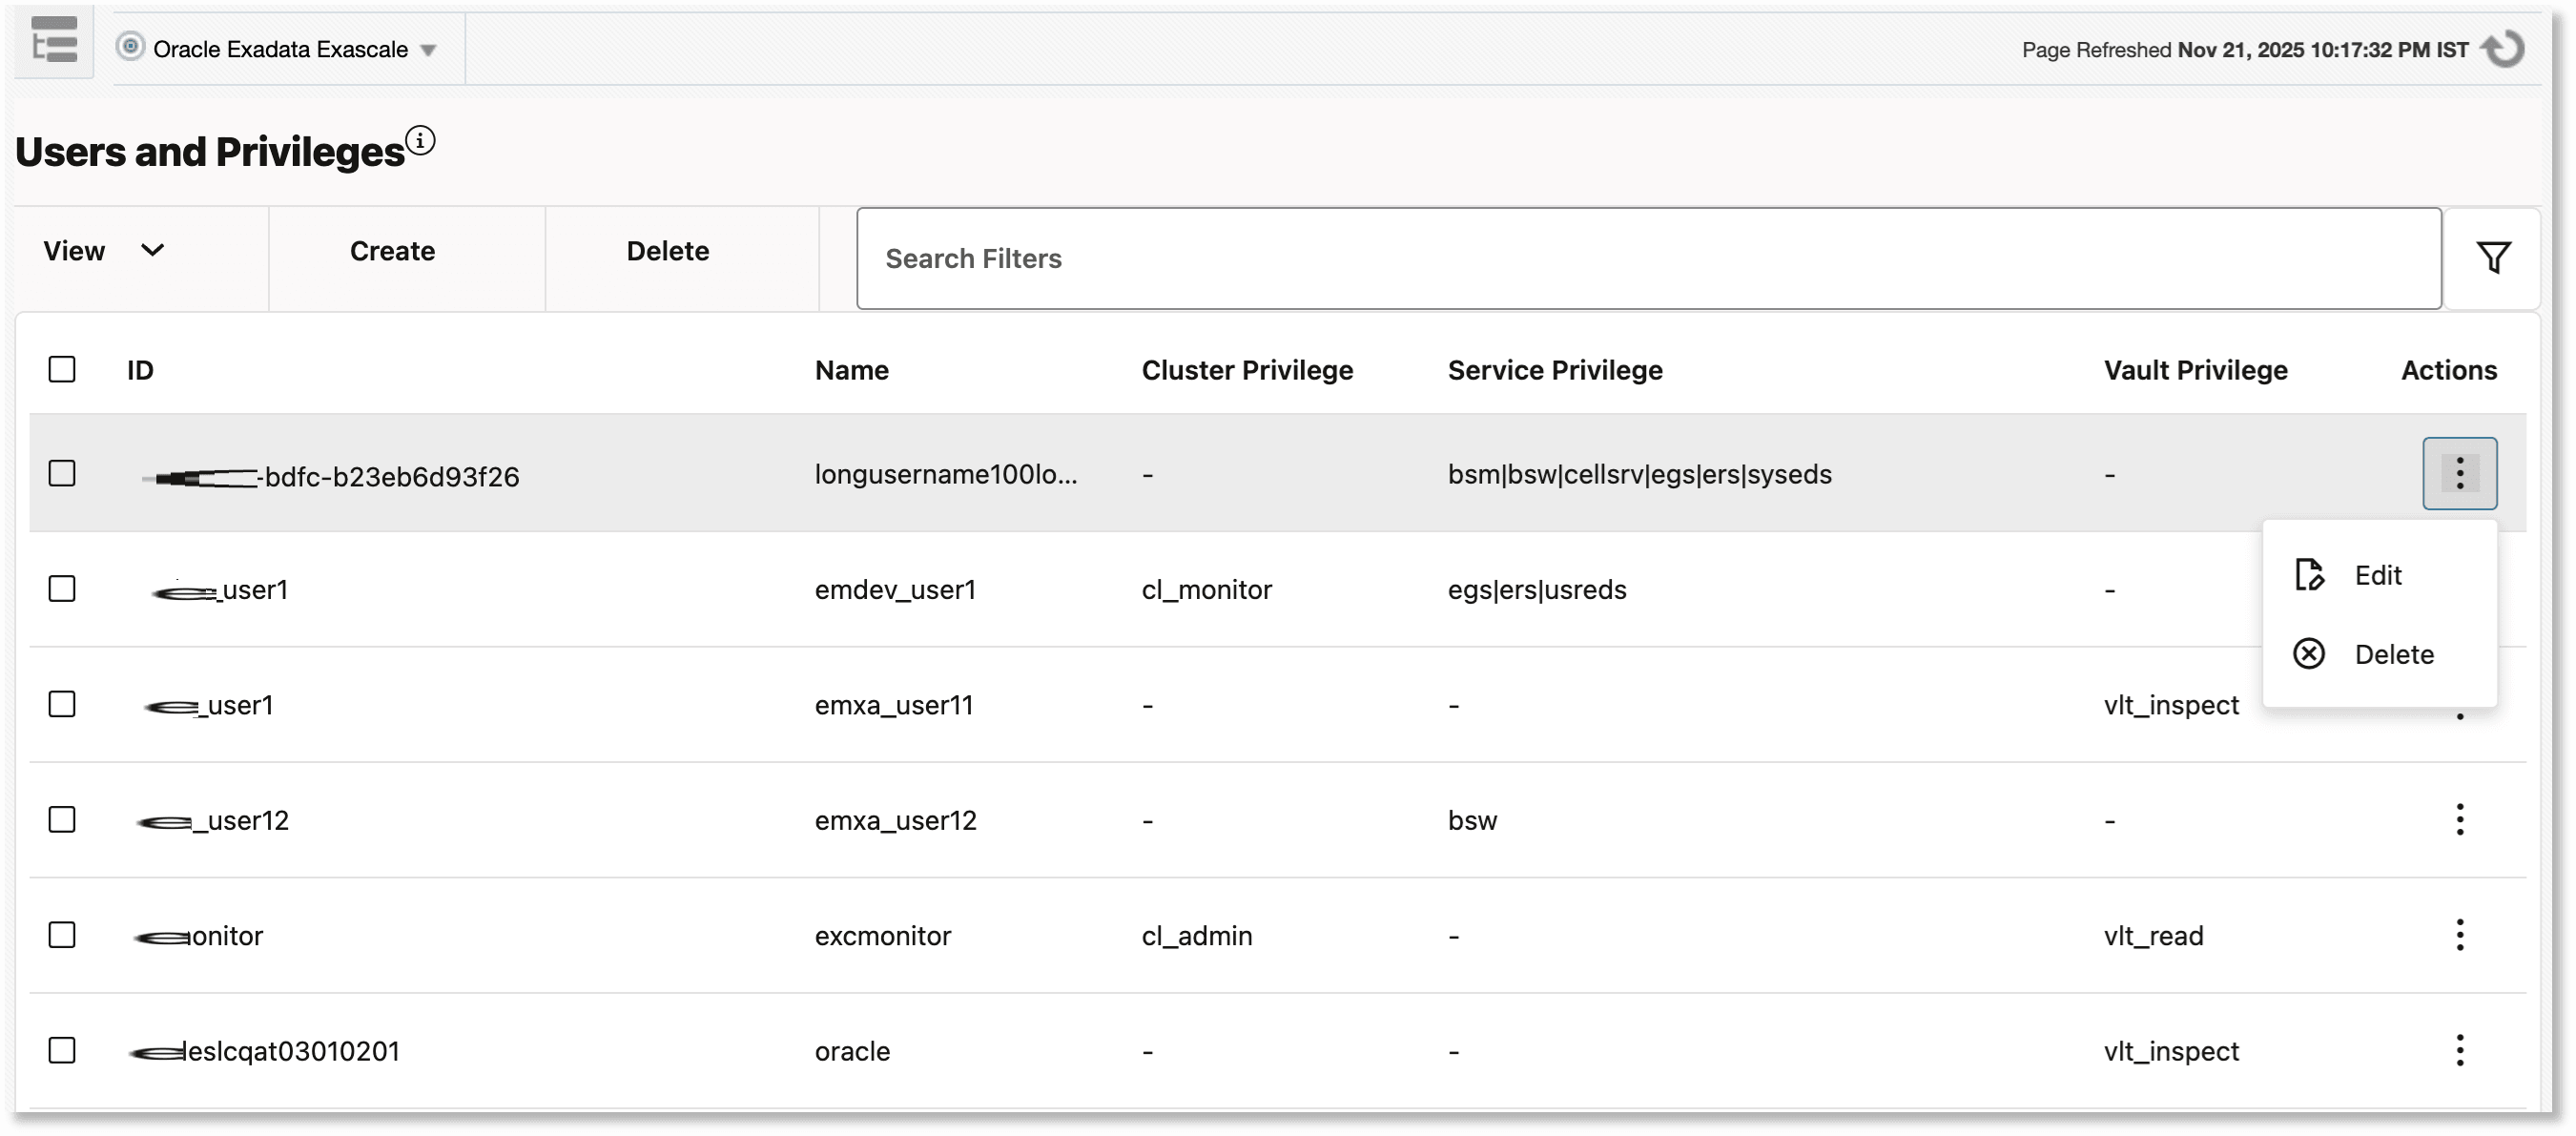Check the checkbox for emdev_user1 row
Viewport: 2576px width, 1136px height.
click(x=62, y=589)
